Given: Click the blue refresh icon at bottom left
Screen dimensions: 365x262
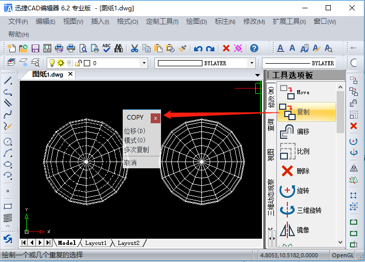Looking at the screenshot, I should click(8, 239).
